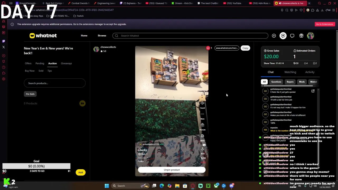Click the Twitch icon in Opera sidebar
Image resolution: width=338 pixels, height=190 pixels.
pyautogui.click(x=3, y=41)
